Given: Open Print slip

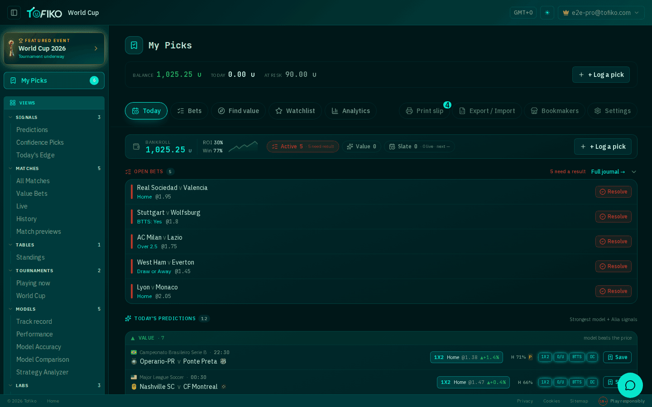Looking at the screenshot, I should coord(424,111).
